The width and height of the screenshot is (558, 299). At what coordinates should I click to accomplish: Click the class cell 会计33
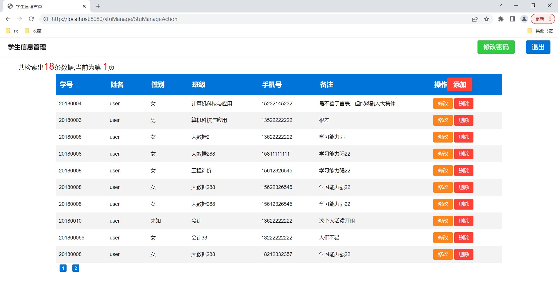tap(199, 238)
